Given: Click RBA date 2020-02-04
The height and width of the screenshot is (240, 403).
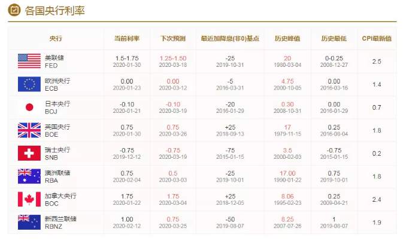Looking at the screenshot, I should (127, 180).
